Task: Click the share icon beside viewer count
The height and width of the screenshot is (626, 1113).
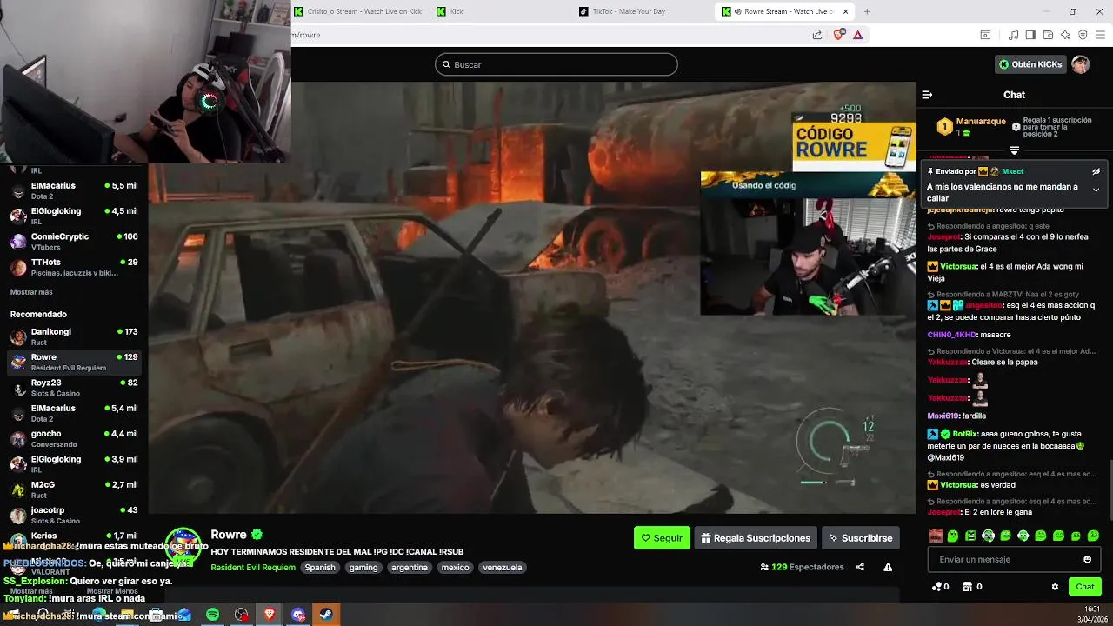Action: [860, 567]
